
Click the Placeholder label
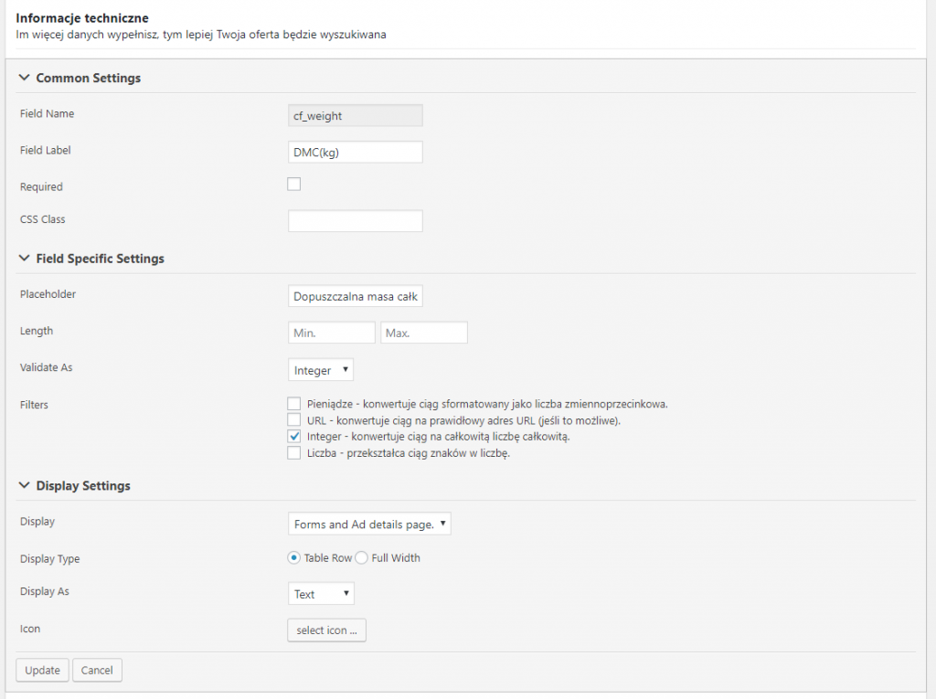point(48,293)
